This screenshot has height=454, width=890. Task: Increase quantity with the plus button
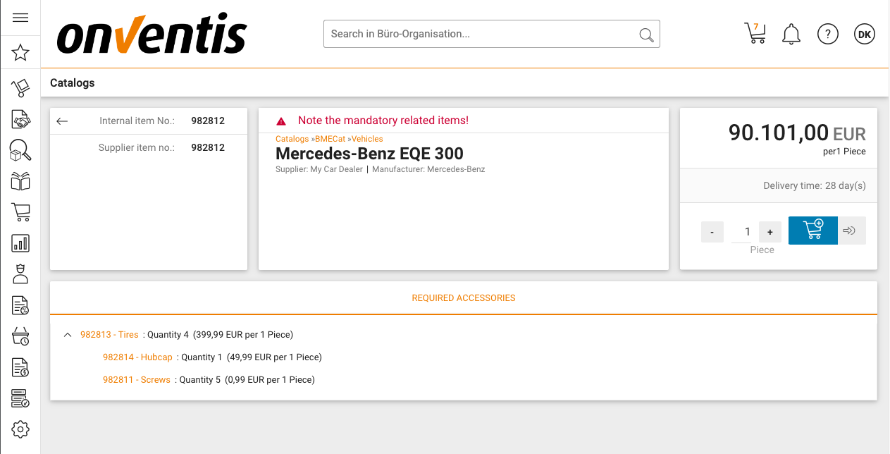point(770,232)
